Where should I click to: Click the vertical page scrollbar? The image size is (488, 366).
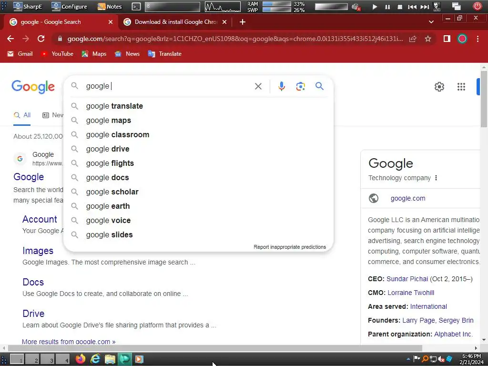point(484,99)
